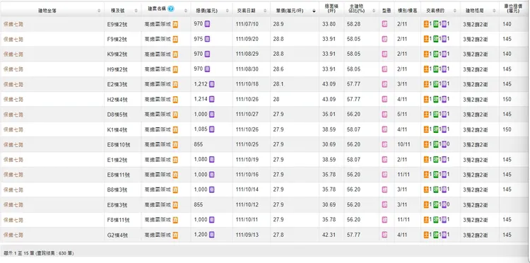Click the sort arrows in 交易日期 header

[x=266, y=11]
